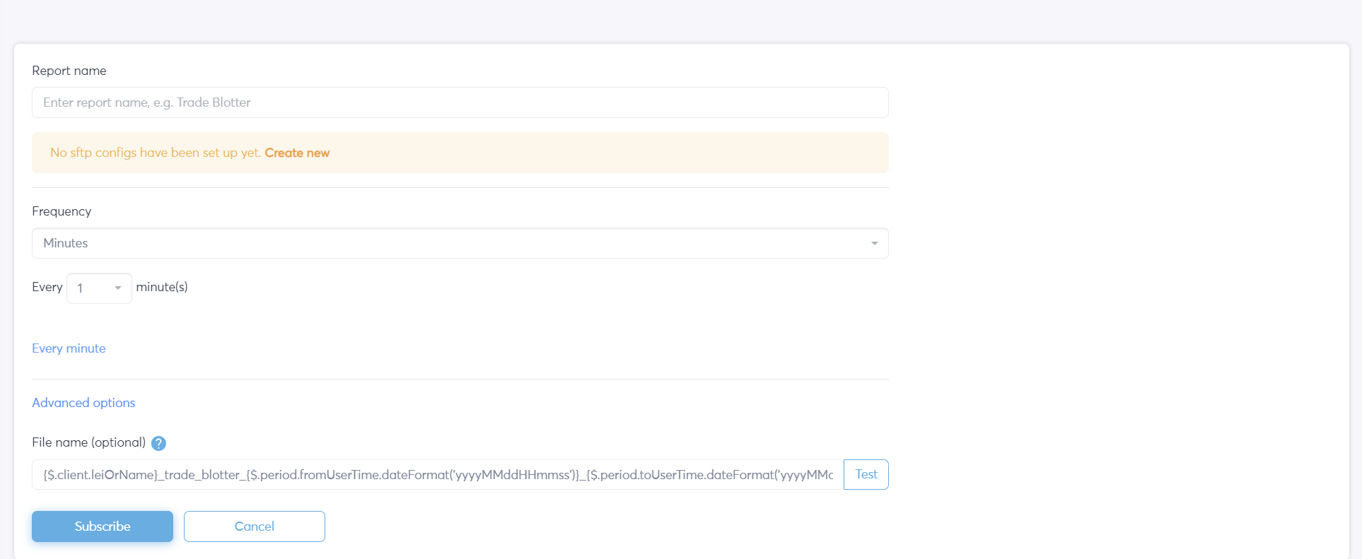Click the 'trade_blotter' part of the file name template
The width and height of the screenshot is (1362, 559).
tap(202, 475)
